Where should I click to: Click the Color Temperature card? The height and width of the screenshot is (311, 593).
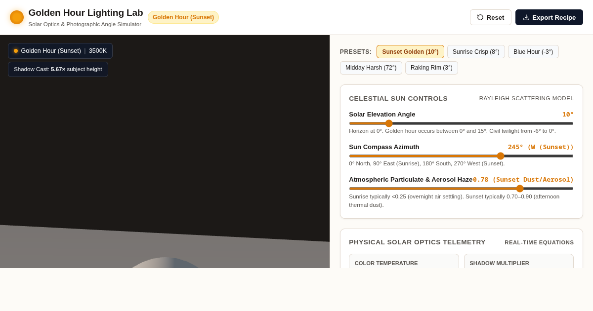[404, 261]
